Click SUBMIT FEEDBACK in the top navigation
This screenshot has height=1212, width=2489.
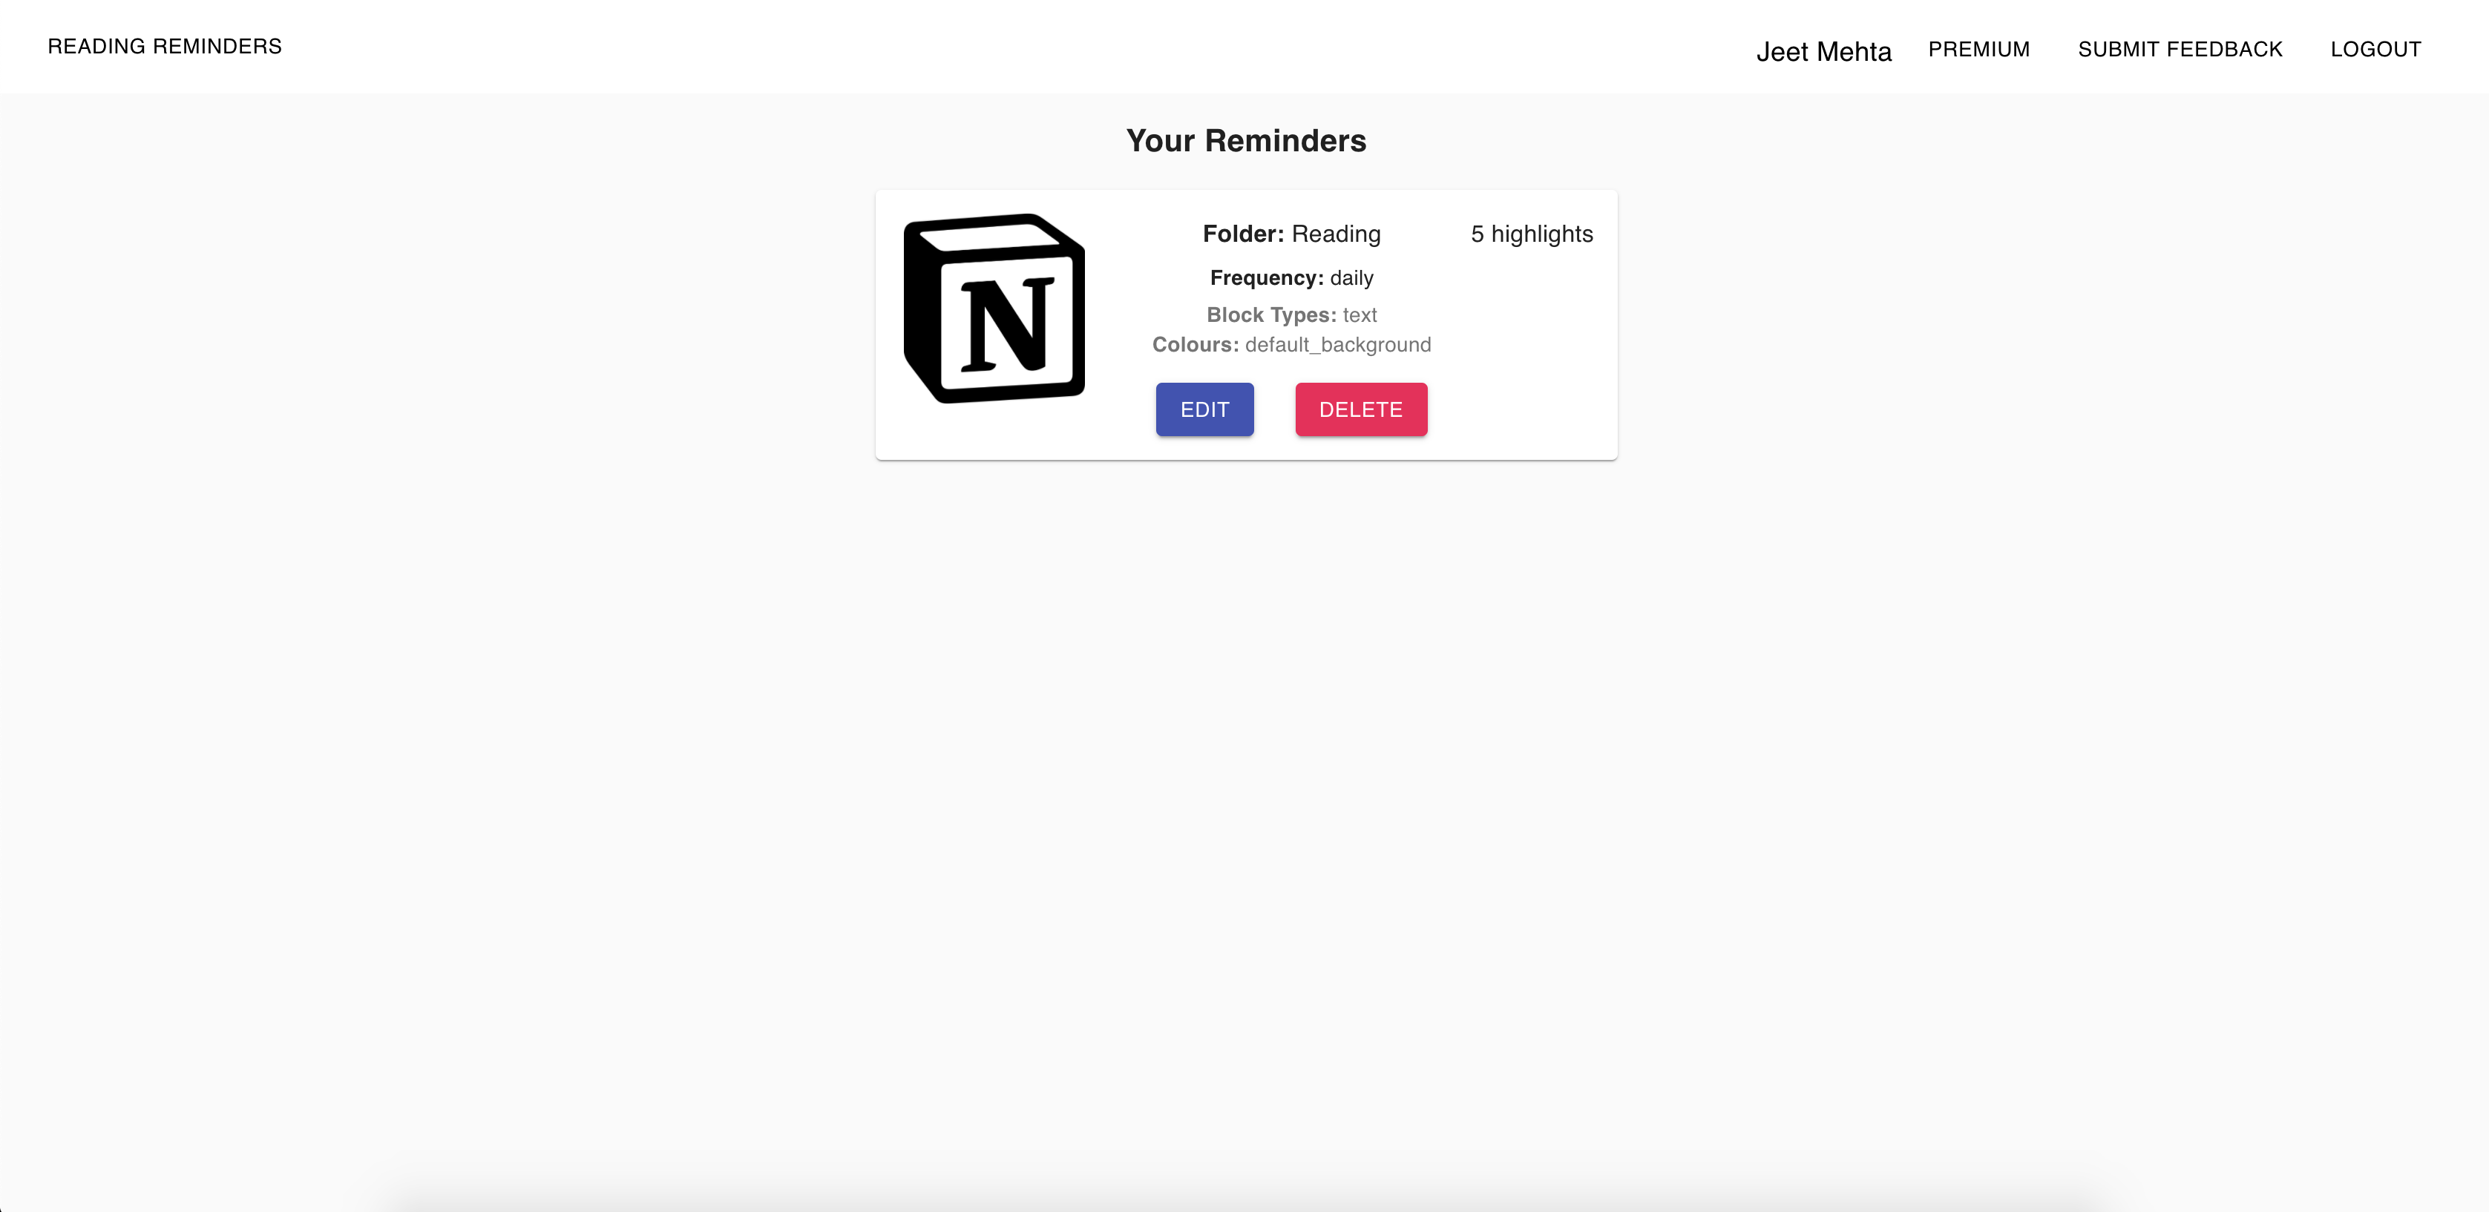point(2180,48)
